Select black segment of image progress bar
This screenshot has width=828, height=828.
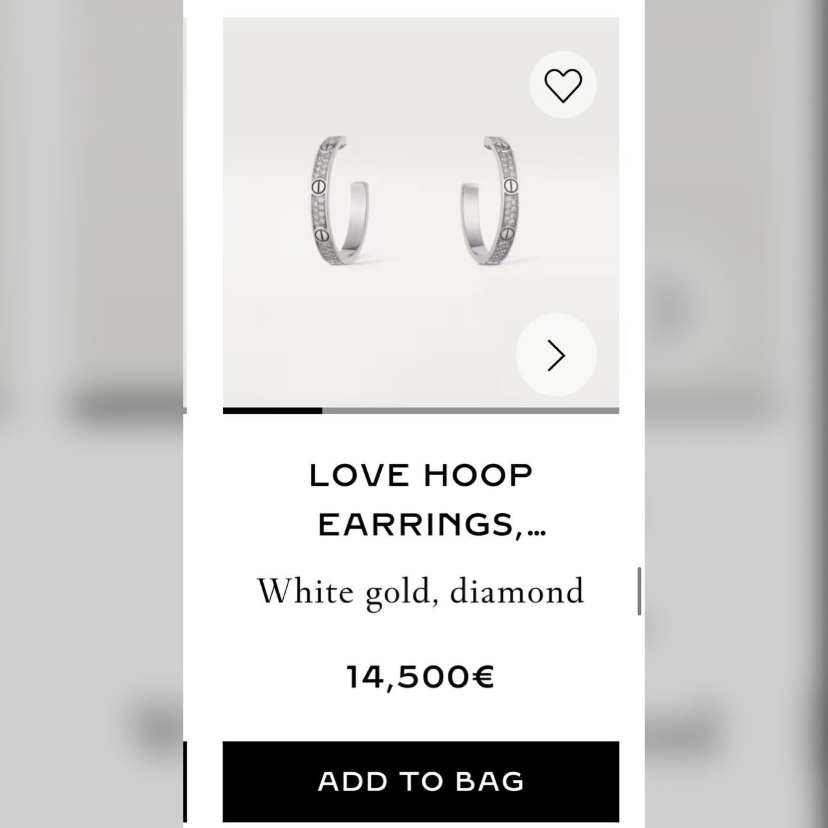pyautogui.click(x=272, y=410)
